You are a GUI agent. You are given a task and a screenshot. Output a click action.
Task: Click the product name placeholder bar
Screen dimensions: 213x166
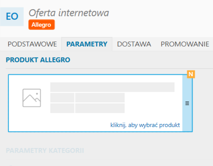(112, 87)
